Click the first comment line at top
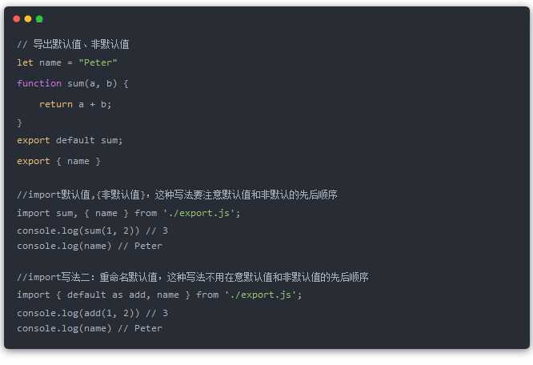 [73, 45]
